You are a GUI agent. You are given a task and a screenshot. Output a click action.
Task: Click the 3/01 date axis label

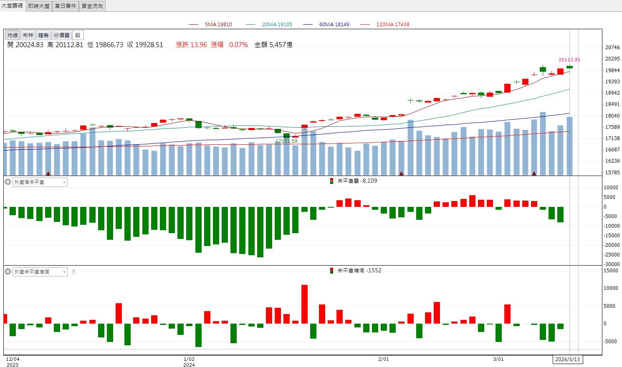coord(498,359)
